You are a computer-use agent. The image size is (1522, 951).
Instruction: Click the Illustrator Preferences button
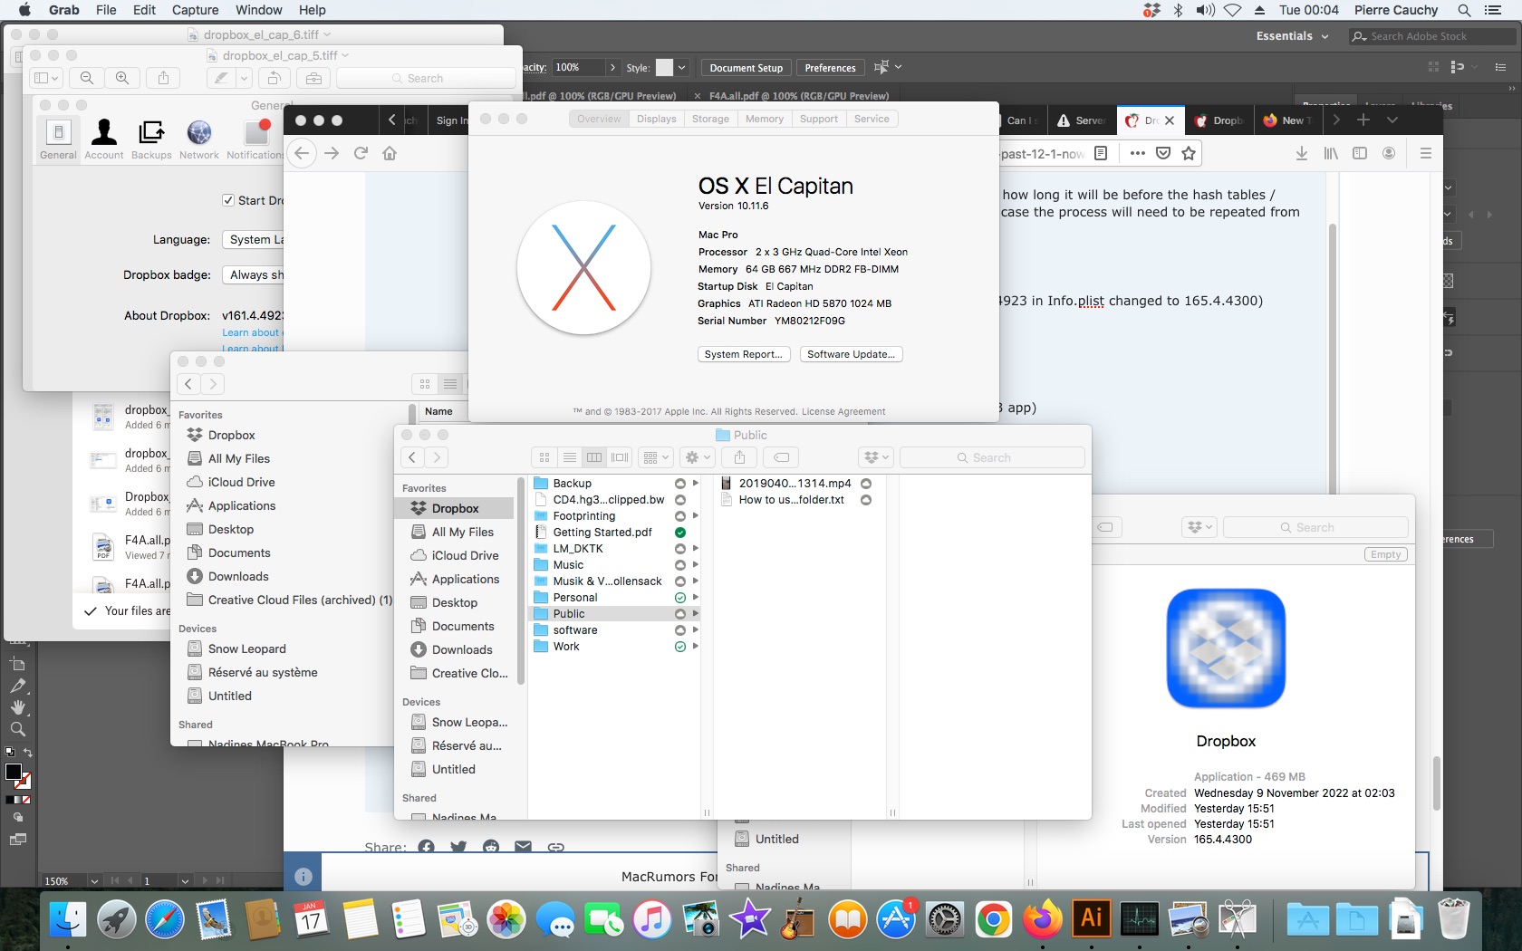[830, 67]
